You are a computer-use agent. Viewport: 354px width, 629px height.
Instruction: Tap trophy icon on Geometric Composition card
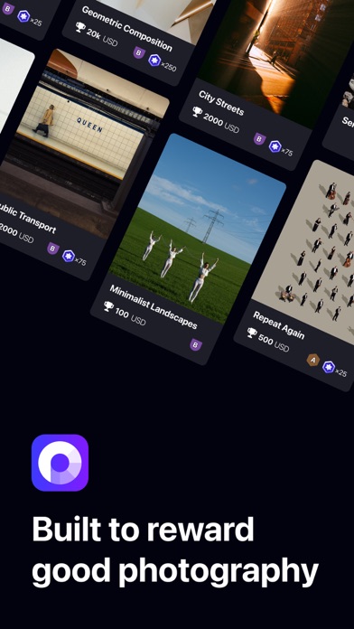point(80,27)
